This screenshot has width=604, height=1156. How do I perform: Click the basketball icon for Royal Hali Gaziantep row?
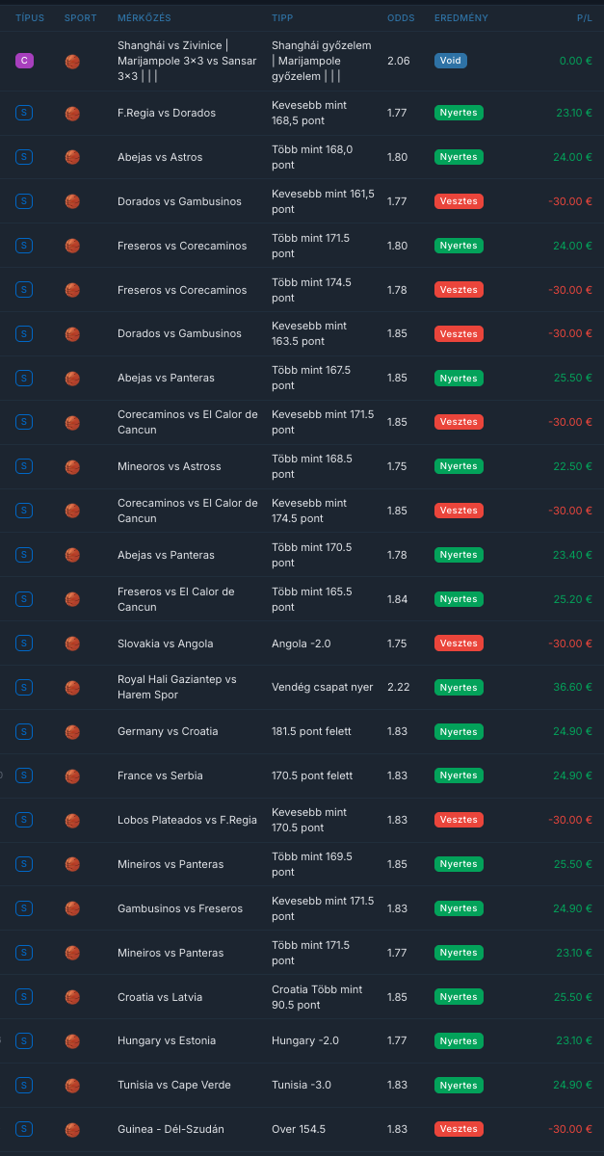(x=72, y=688)
